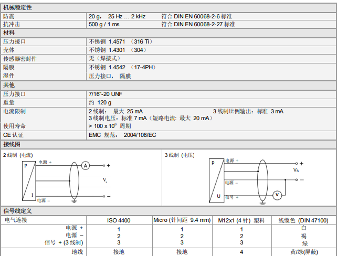Click the ammeter A symbol in 2线制 diagram
Screen dimensions: 337x256
tap(86, 165)
